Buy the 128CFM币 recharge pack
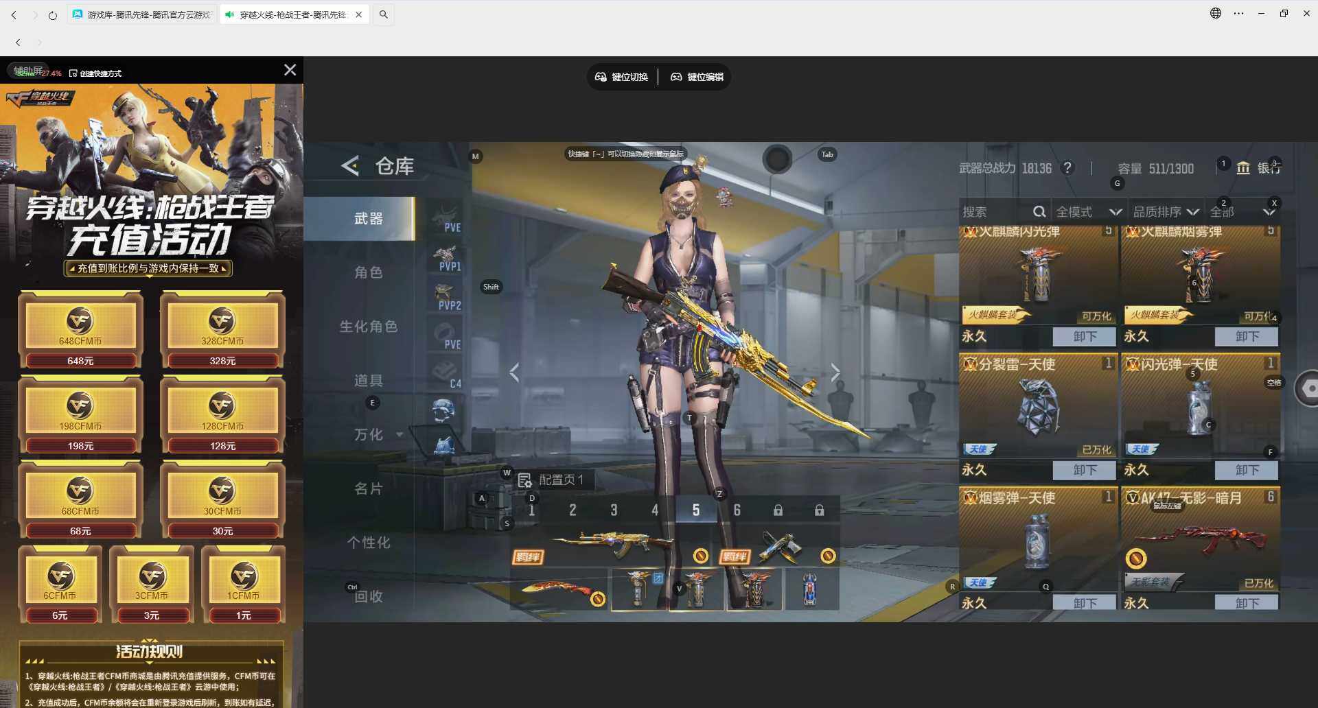Screen dimensions: 1318x708 [x=222, y=415]
